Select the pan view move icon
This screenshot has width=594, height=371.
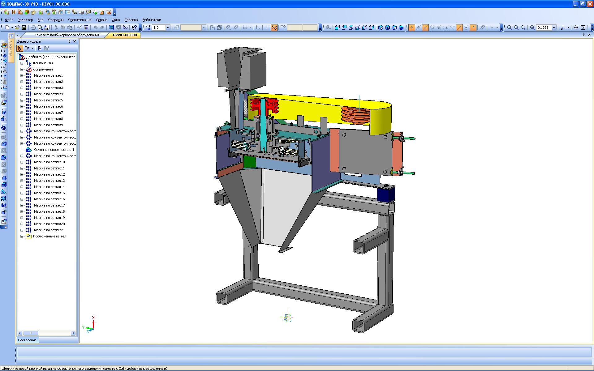tap(576, 28)
